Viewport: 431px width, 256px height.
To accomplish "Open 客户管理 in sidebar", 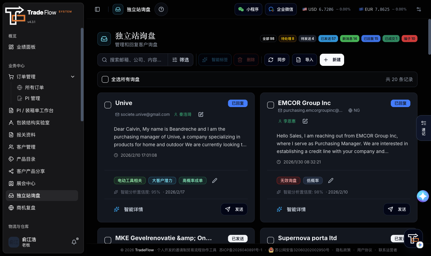I will 42,147.
